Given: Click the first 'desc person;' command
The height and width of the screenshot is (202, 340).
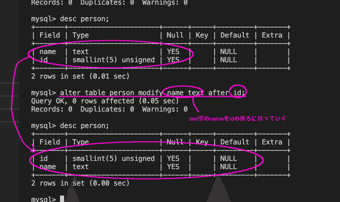Looking at the screenshot, I should tap(84, 19).
